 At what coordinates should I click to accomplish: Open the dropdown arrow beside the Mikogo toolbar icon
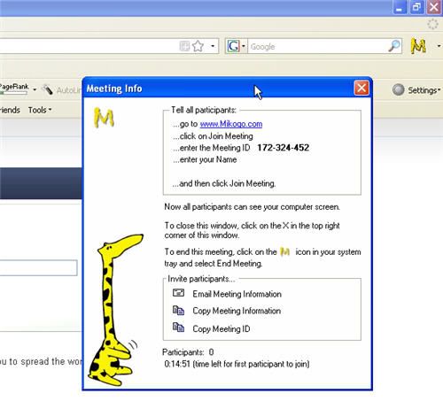coord(439,46)
